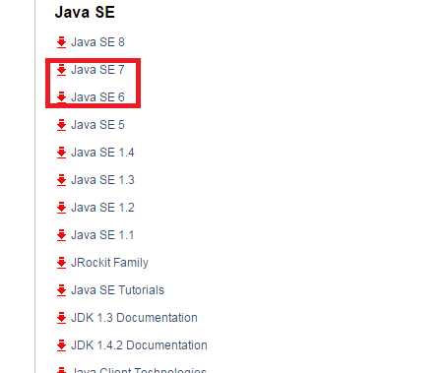Open the Java SE 1.4 link
This screenshot has height=373, width=444.
point(102,153)
